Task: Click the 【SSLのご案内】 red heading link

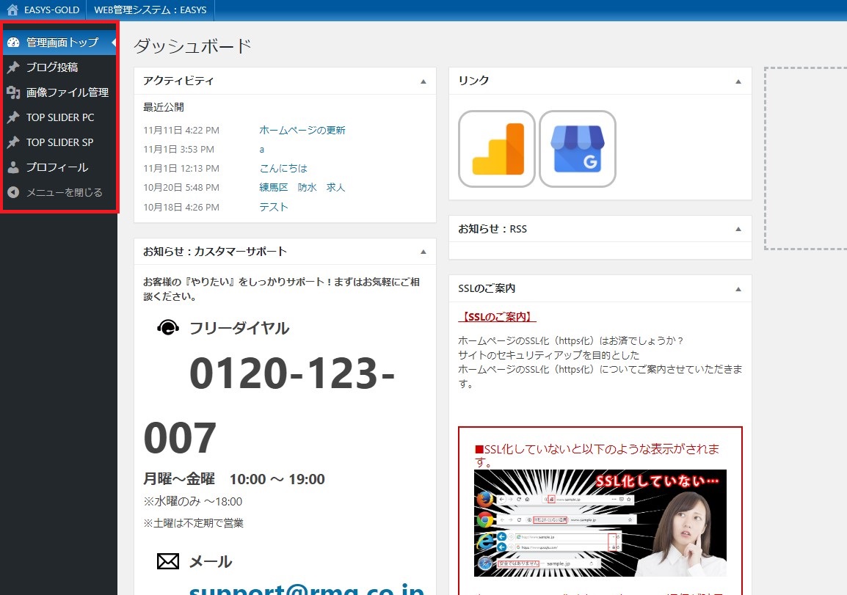Action: click(x=497, y=318)
